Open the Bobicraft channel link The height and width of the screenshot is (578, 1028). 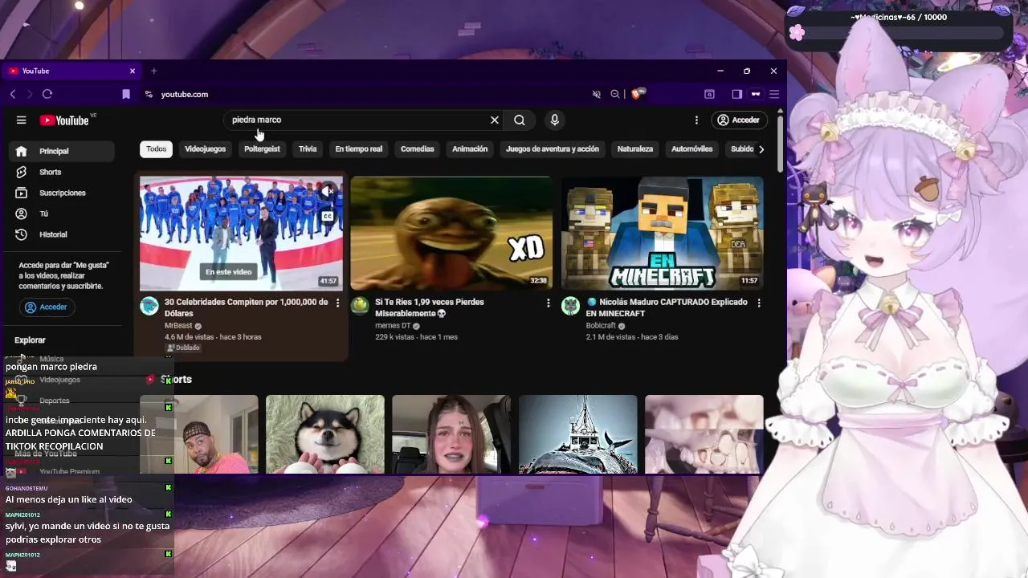[x=601, y=326]
